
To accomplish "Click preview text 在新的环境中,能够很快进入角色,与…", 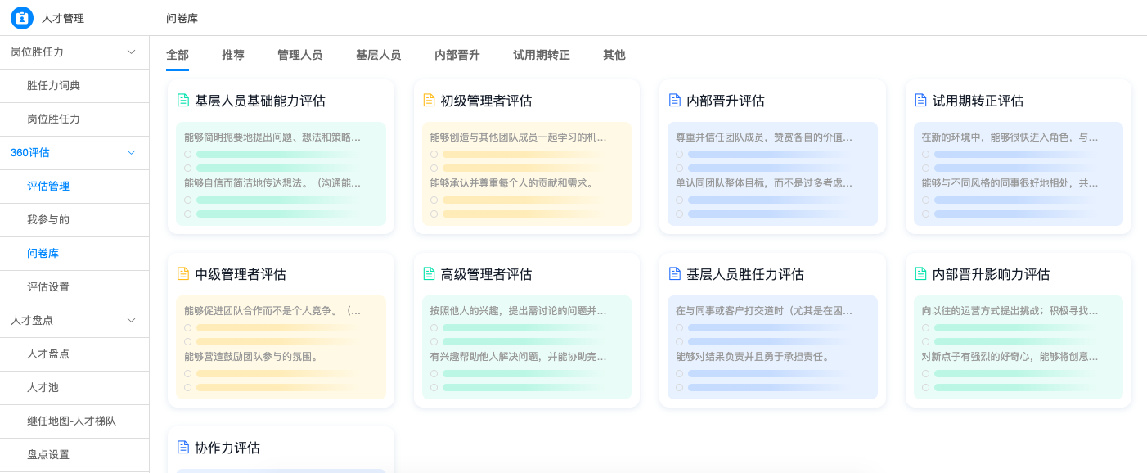I will pos(1010,137).
